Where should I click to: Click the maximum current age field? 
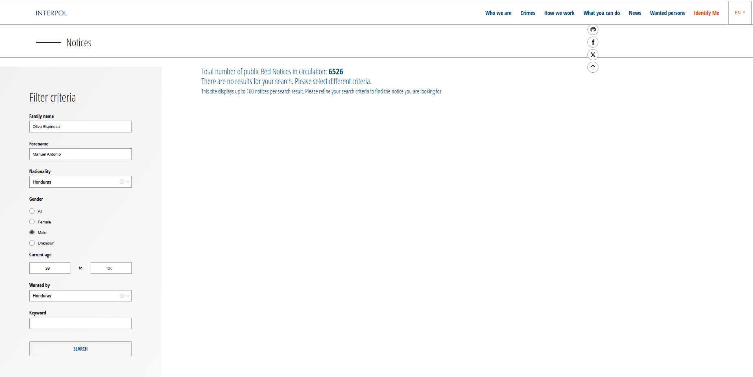[x=111, y=268]
